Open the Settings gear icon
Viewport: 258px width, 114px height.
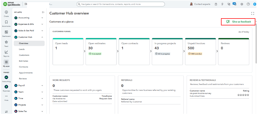click(242, 4)
